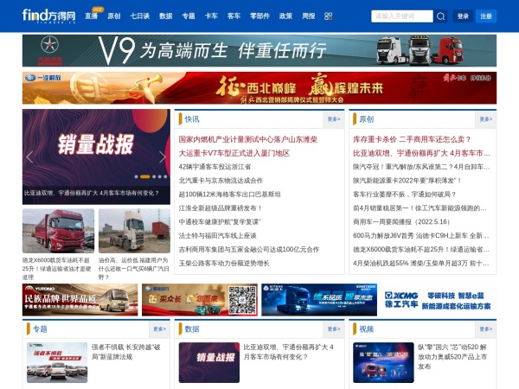Open the 国六芯动520 video thumbnail
Viewport: 519px width, 389px height.
coord(383,362)
